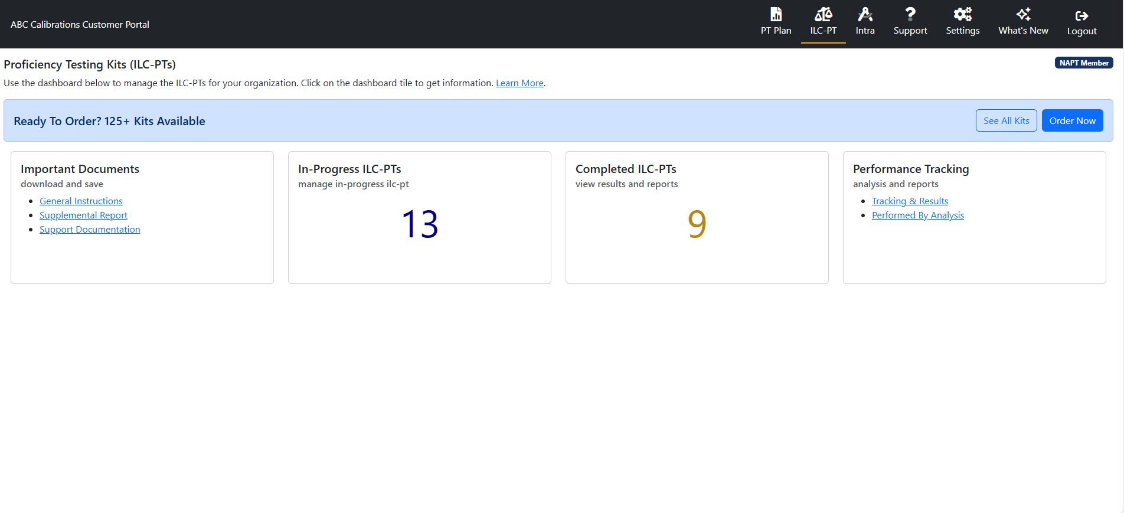This screenshot has height=513, width=1124.
Task: Click the Logout arrow icon
Action: (x=1081, y=16)
